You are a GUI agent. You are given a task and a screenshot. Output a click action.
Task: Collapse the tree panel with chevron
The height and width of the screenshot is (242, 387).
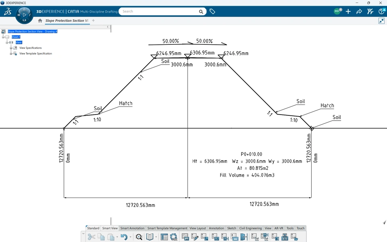(x=108, y=27)
